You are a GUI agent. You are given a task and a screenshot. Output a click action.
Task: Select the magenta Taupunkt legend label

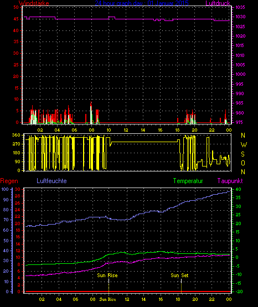230,181
